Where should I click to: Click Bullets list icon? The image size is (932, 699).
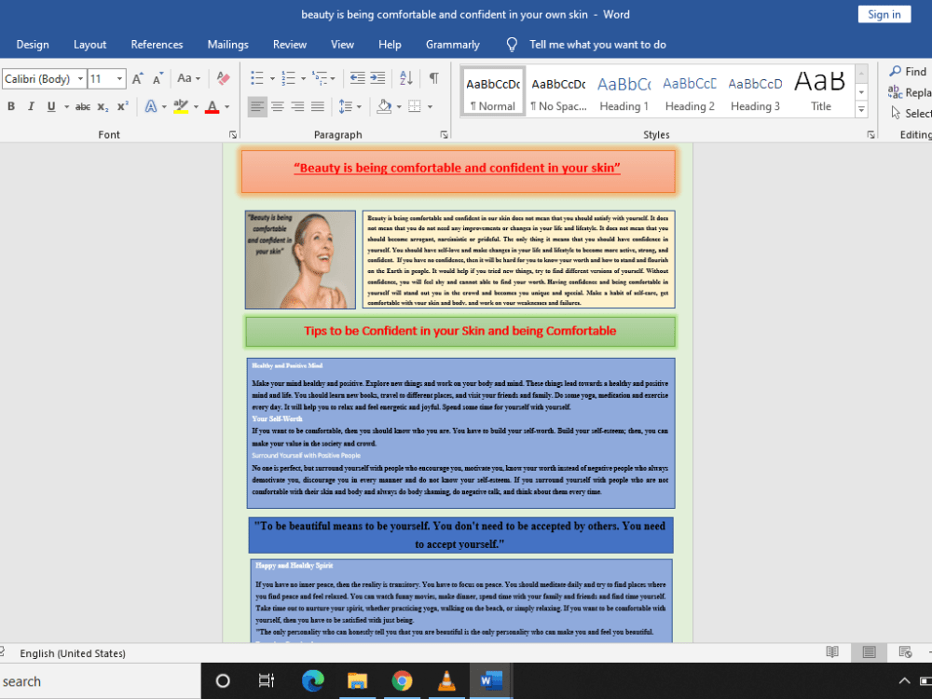click(257, 78)
